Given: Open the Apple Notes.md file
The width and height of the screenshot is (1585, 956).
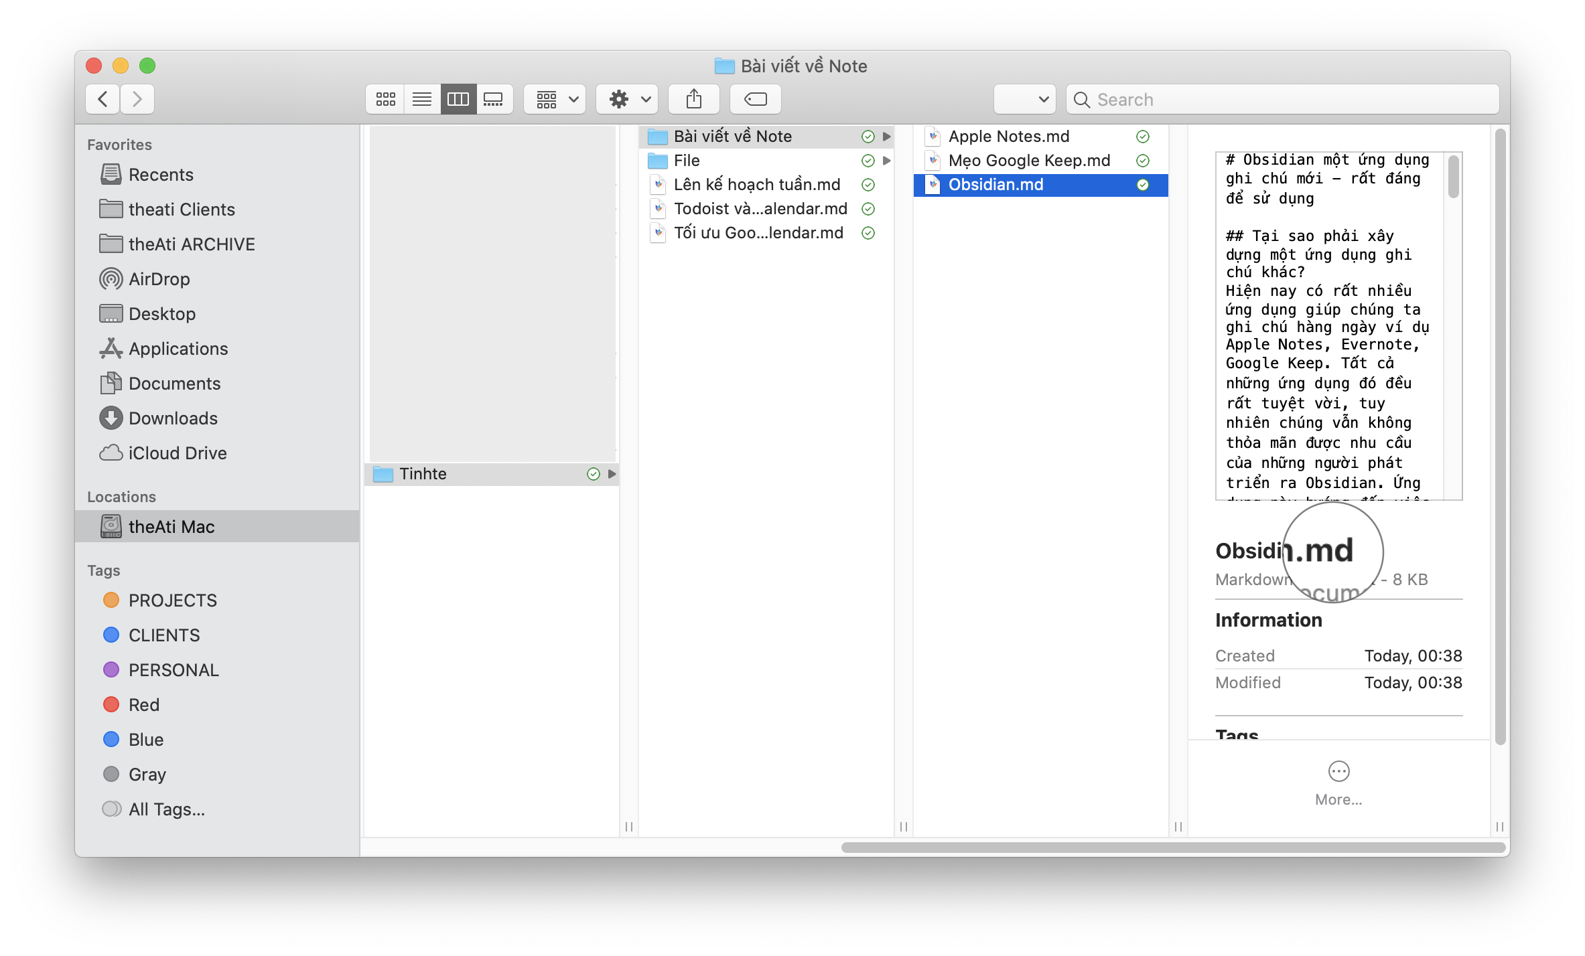Looking at the screenshot, I should click(1008, 137).
